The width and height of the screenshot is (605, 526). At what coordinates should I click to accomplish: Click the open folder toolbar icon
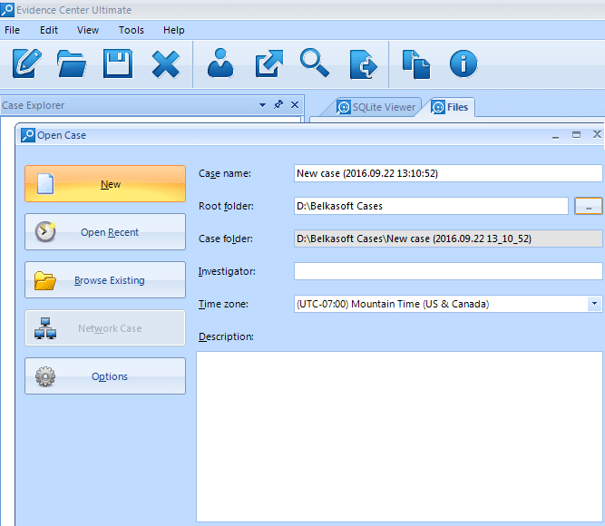click(x=72, y=63)
